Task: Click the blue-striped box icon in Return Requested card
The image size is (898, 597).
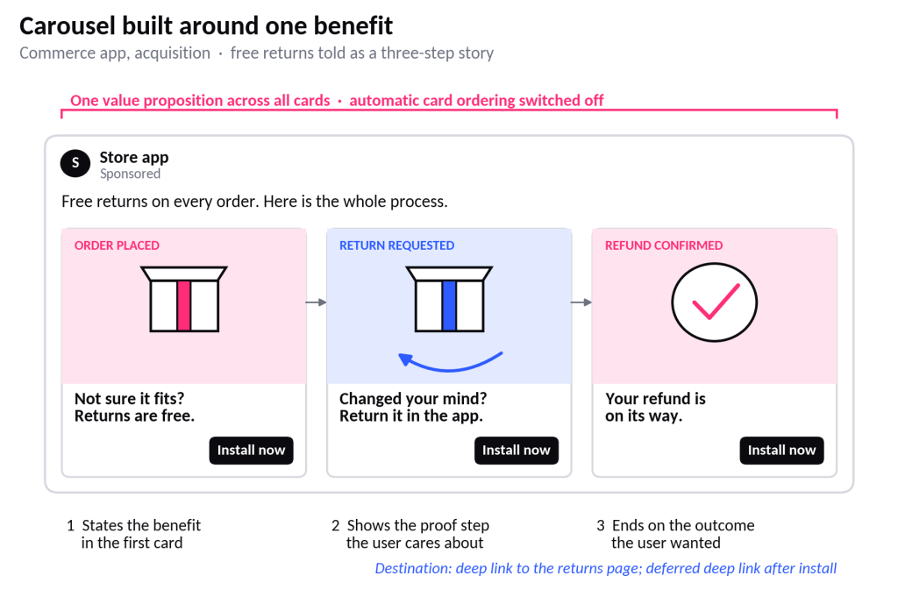Action: pos(449,299)
